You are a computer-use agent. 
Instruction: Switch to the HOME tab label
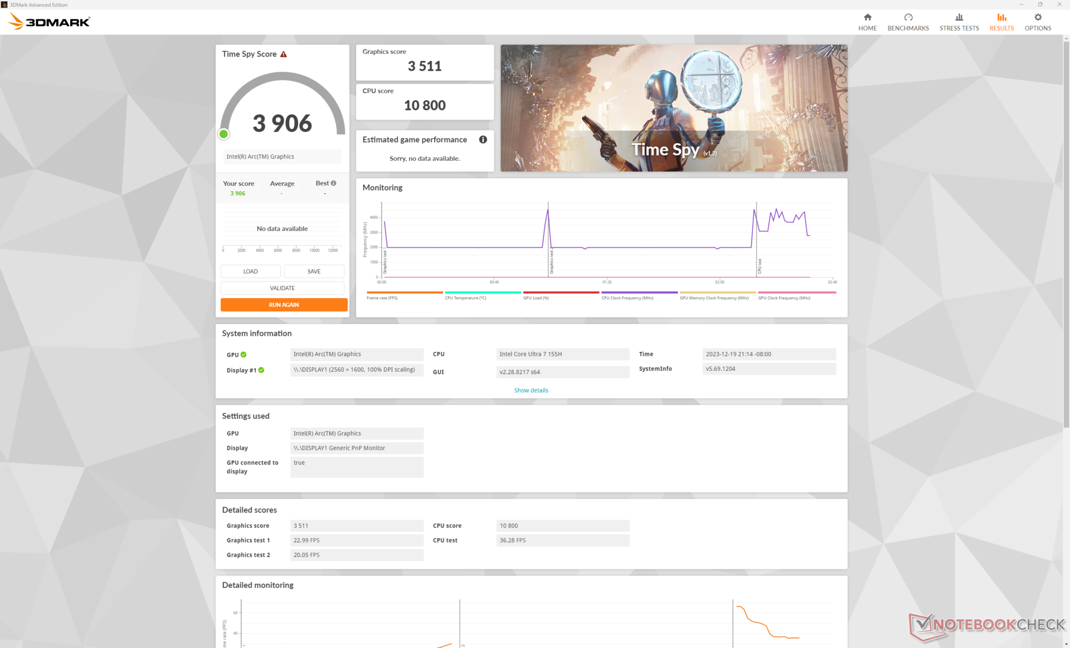pos(867,28)
